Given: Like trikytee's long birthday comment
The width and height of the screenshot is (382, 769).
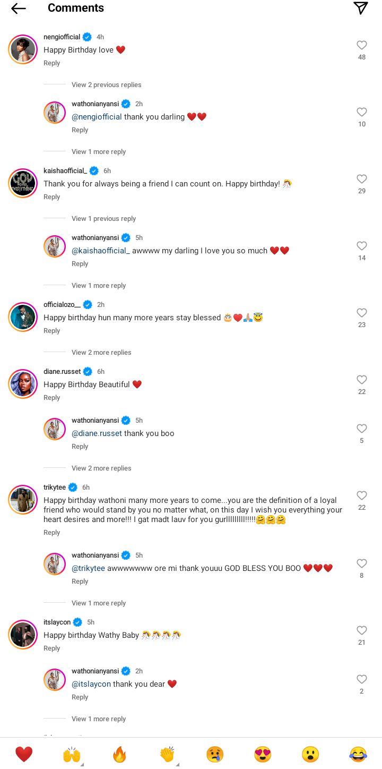Looking at the screenshot, I should (362, 496).
